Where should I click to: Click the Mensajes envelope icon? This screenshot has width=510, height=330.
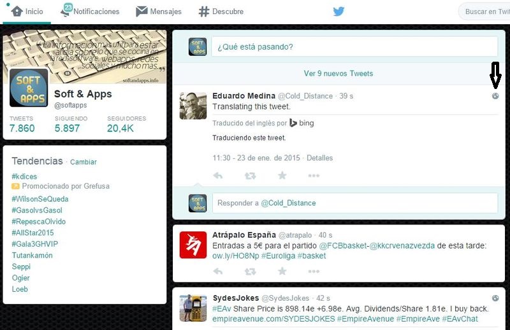(x=142, y=11)
